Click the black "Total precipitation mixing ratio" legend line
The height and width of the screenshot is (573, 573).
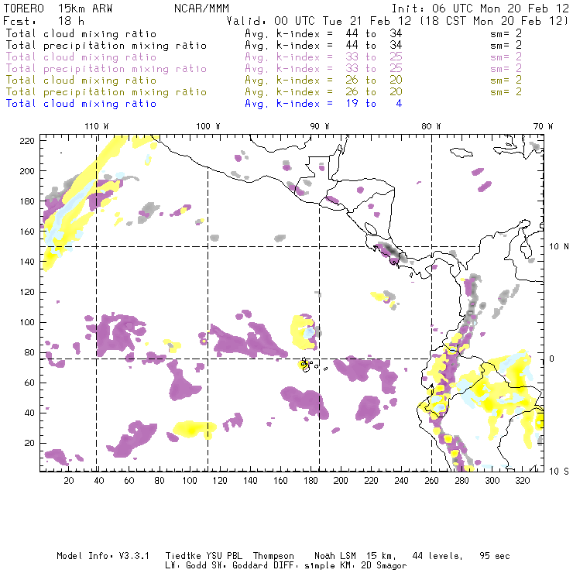[x=106, y=46]
